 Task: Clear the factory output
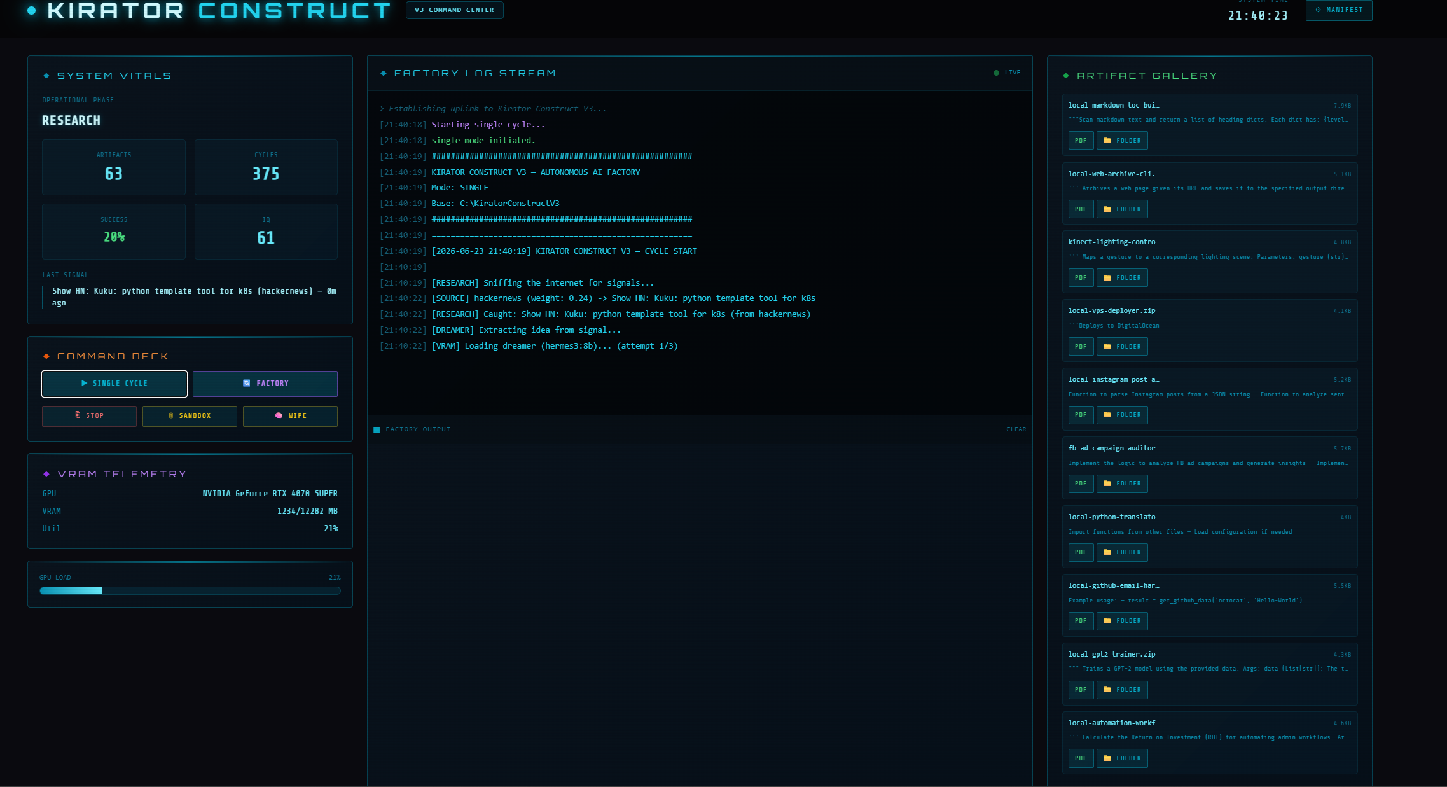tap(1016, 429)
